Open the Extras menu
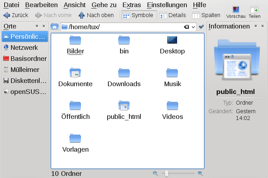This screenshot has height=178, width=268. click(132, 5)
